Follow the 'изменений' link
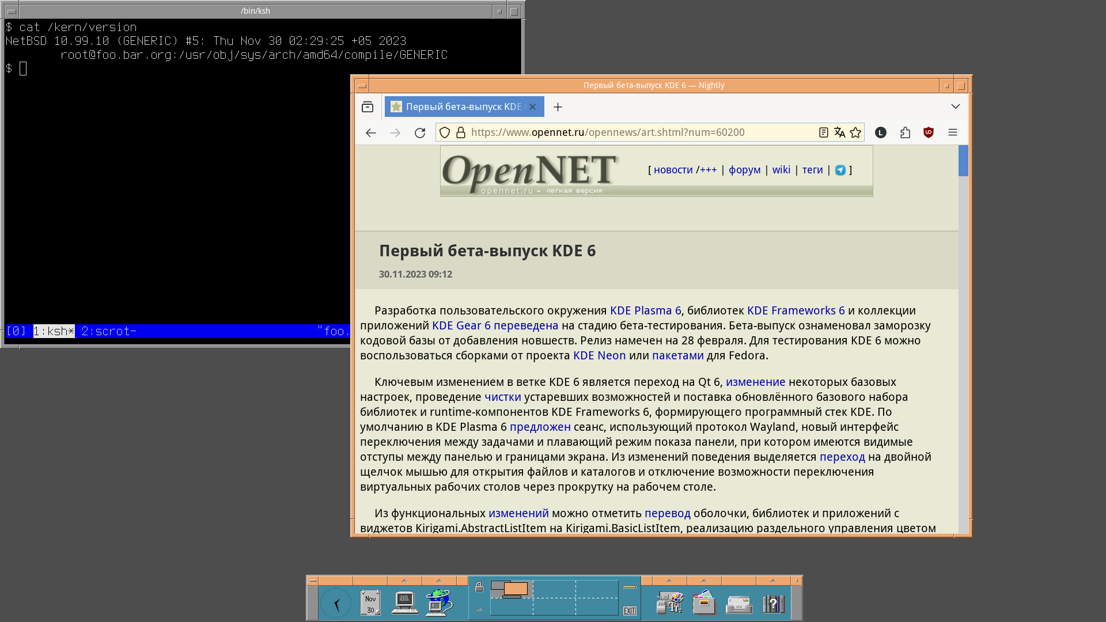 518,514
